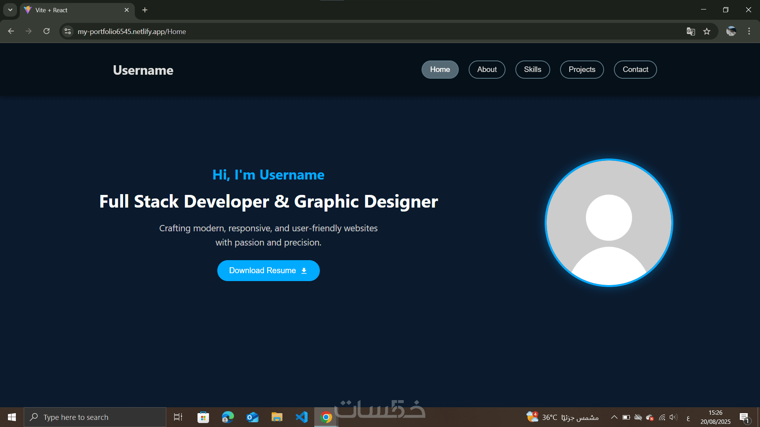The width and height of the screenshot is (760, 427).
Task: Bookmark this page with the star icon
Action: click(707, 32)
